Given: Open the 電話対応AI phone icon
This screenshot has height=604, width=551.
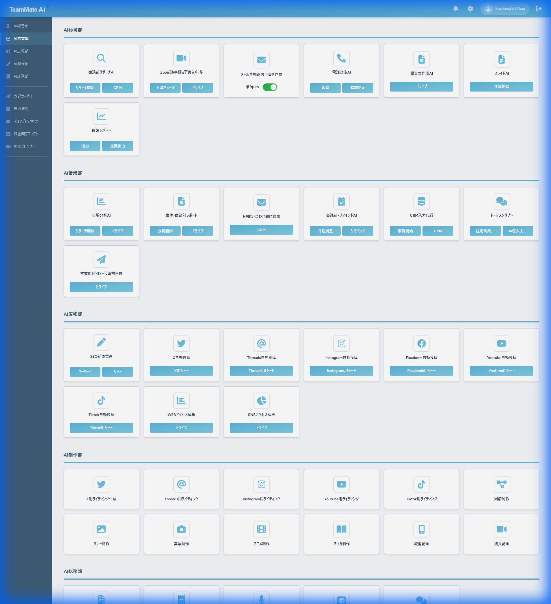Looking at the screenshot, I should (341, 58).
